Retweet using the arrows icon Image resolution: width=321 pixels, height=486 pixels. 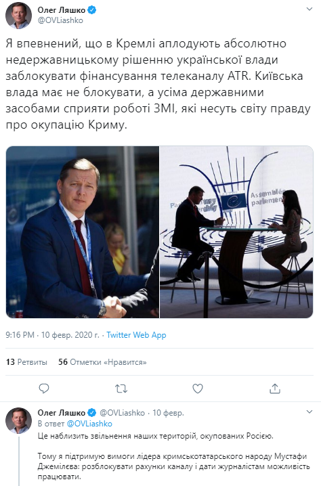121,389
